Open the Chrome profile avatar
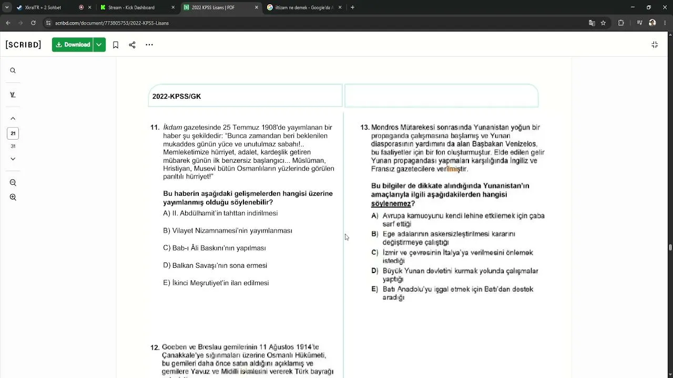Screen dimensions: 673x378 pos(652,23)
